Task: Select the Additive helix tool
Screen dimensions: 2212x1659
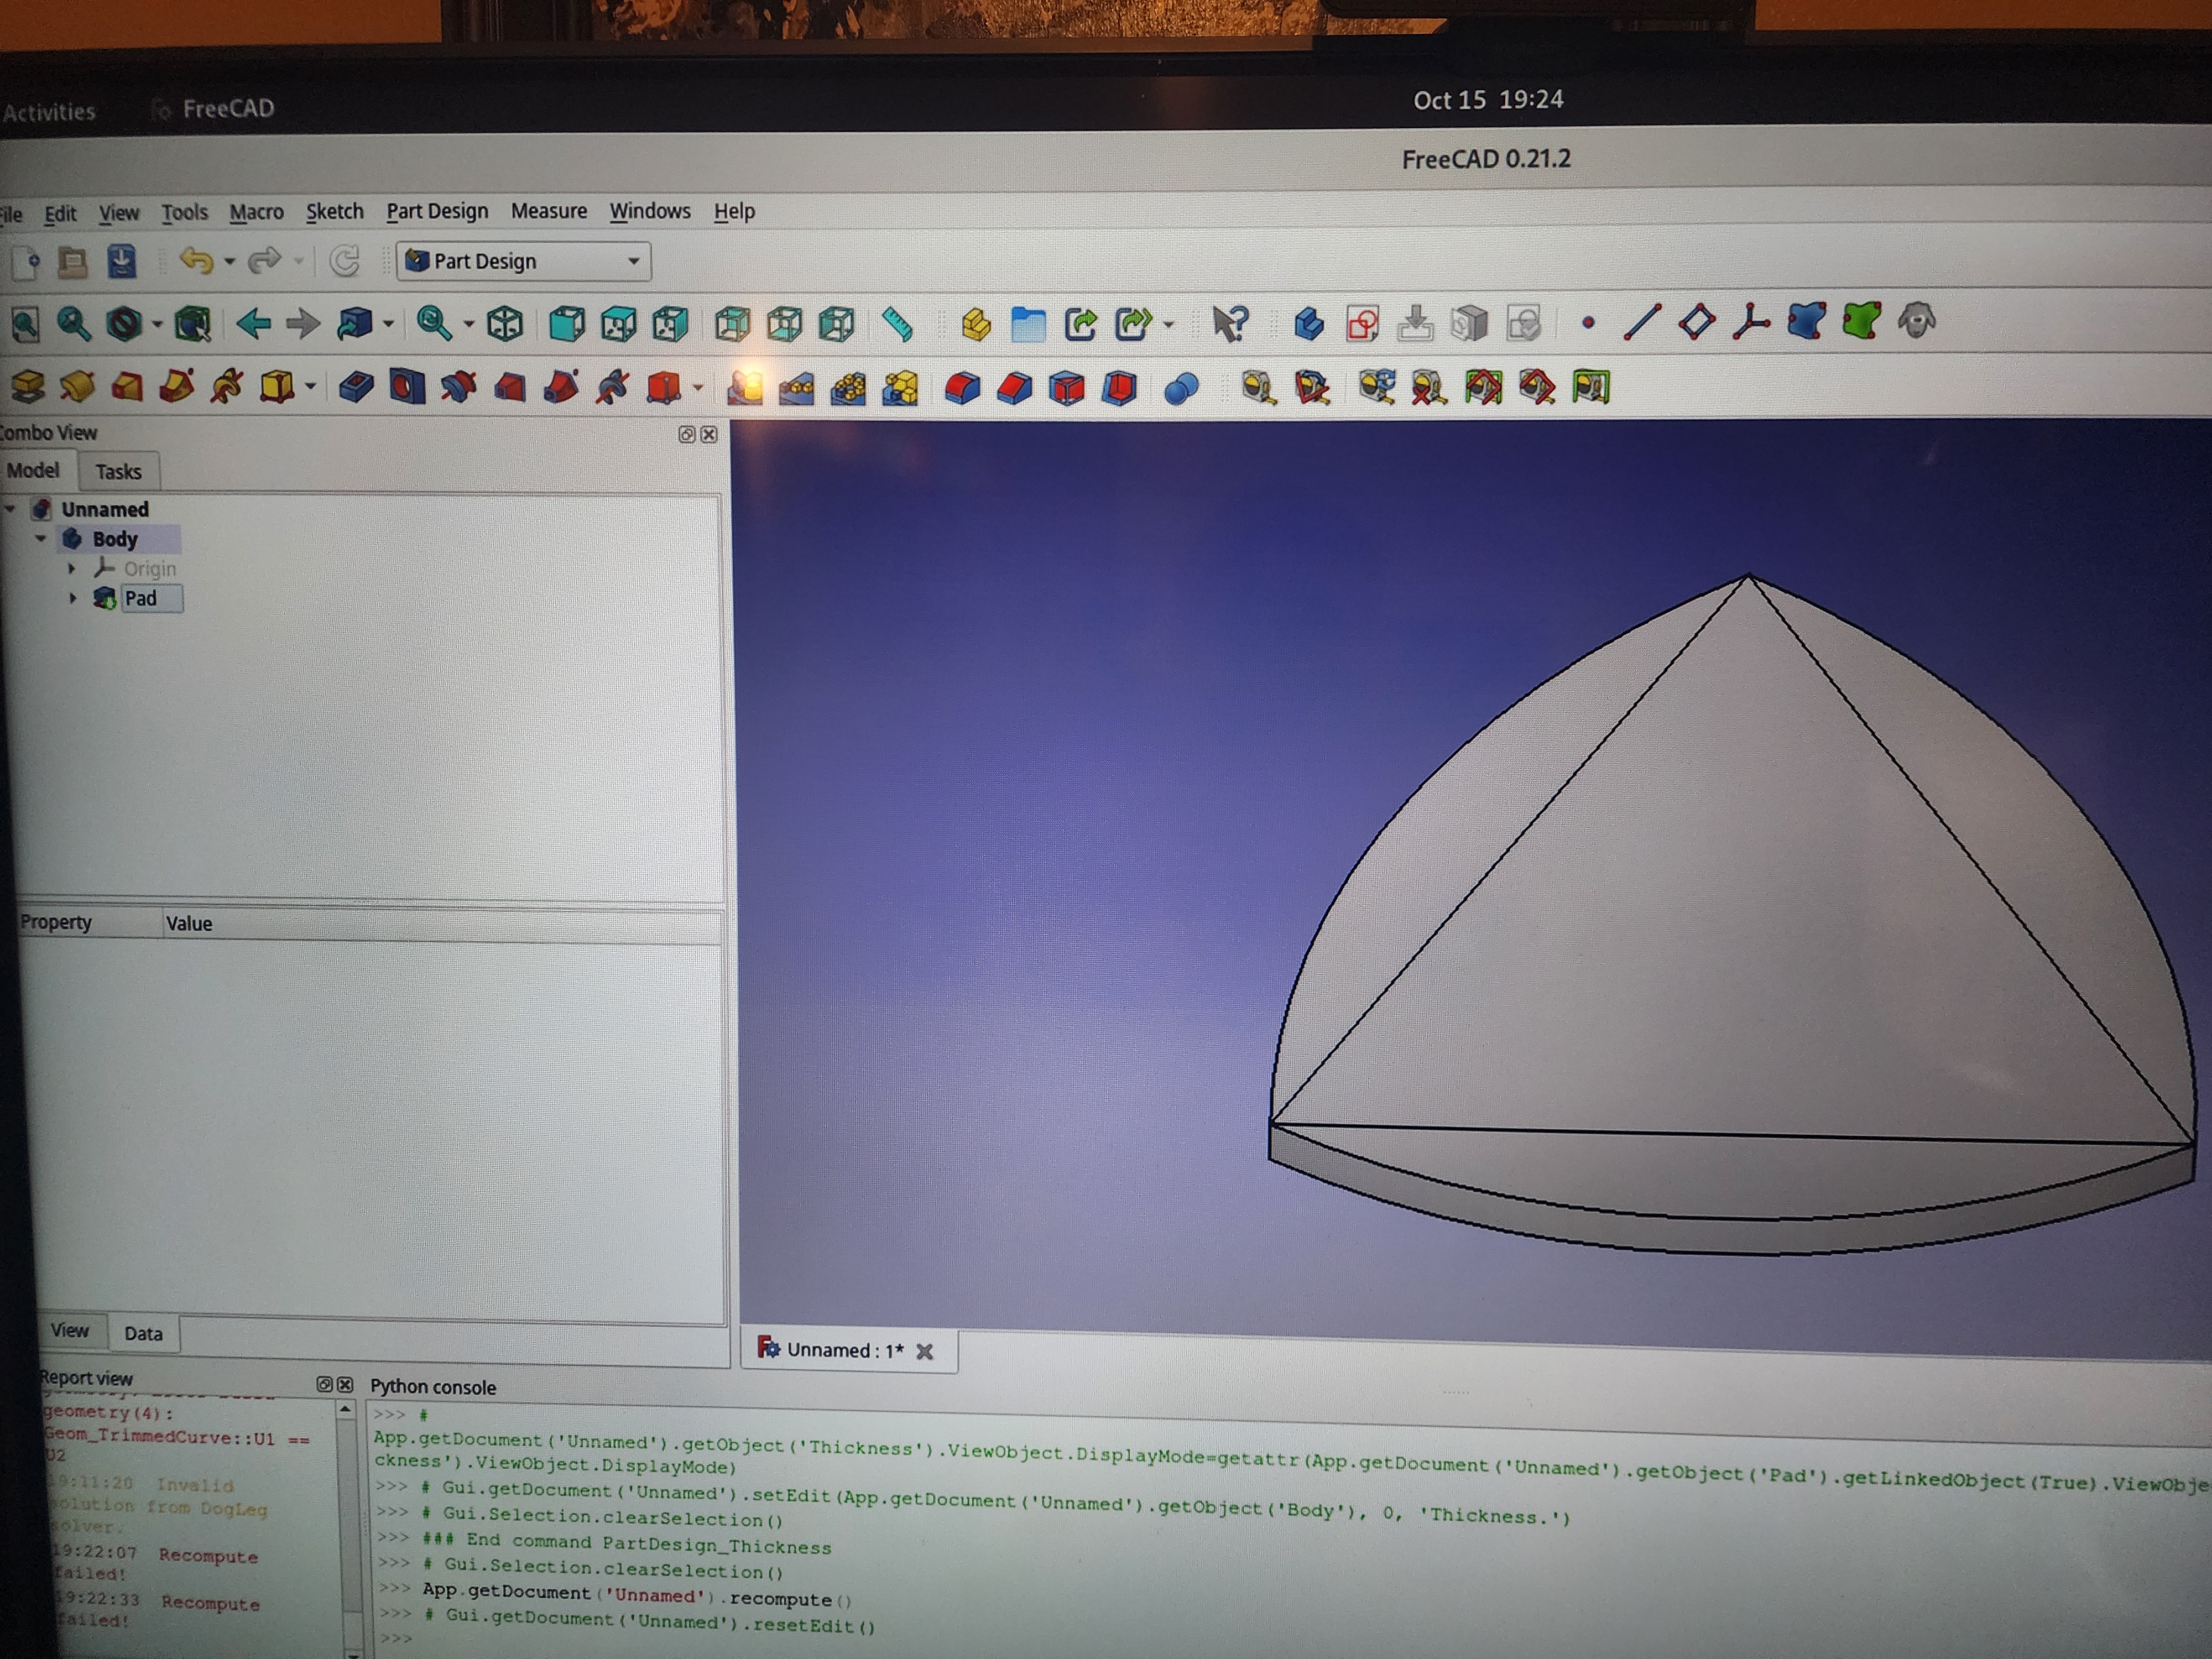Action: (227, 386)
